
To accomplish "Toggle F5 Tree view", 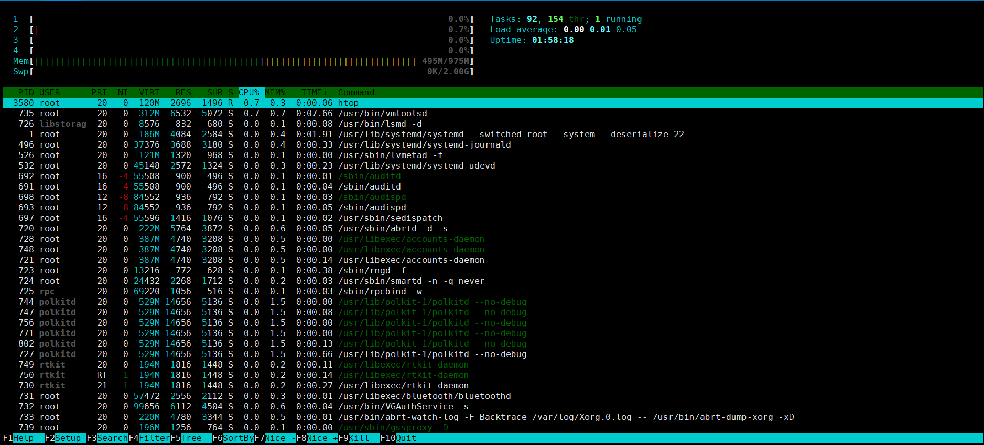I will click(191, 438).
